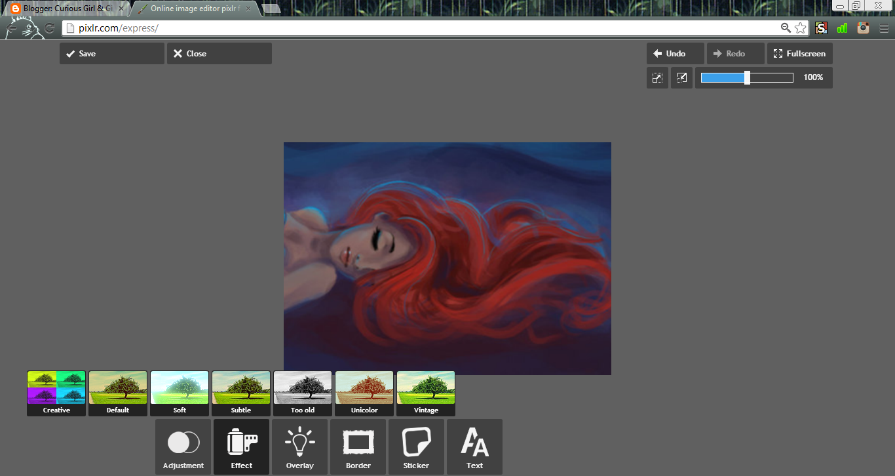This screenshot has height=476, width=895.
Task: Click the Redo button
Action: coord(736,54)
